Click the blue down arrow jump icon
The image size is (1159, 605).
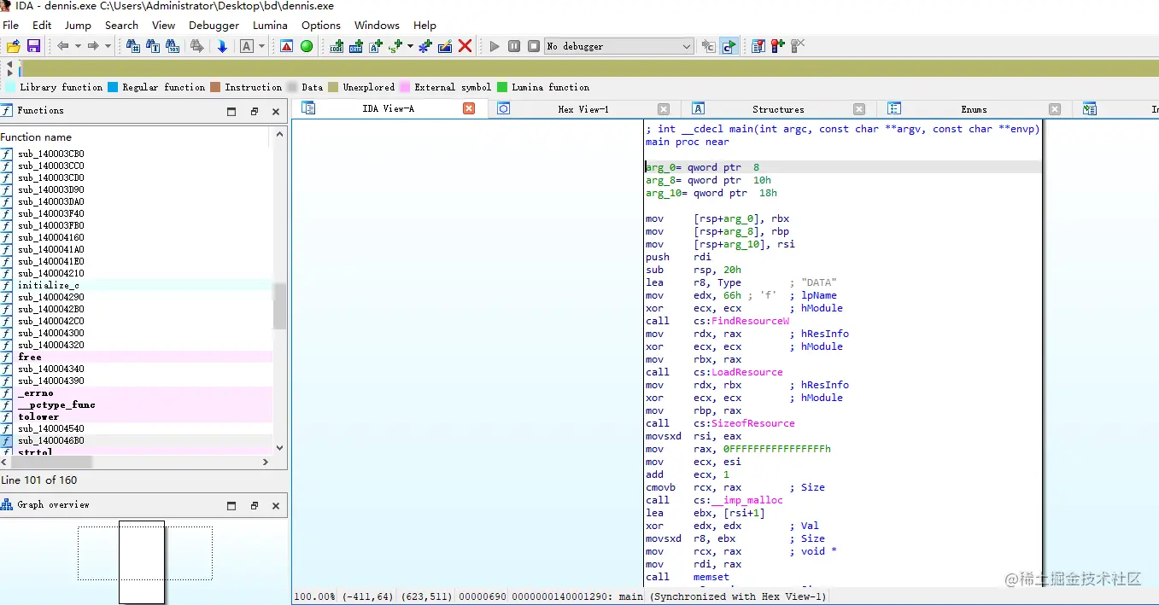point(222,46)
